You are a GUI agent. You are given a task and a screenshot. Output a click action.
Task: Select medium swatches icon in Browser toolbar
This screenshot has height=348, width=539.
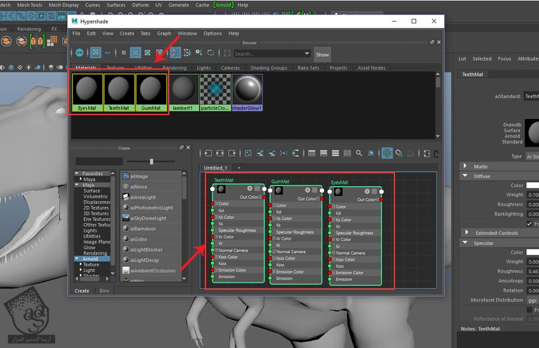136,53
